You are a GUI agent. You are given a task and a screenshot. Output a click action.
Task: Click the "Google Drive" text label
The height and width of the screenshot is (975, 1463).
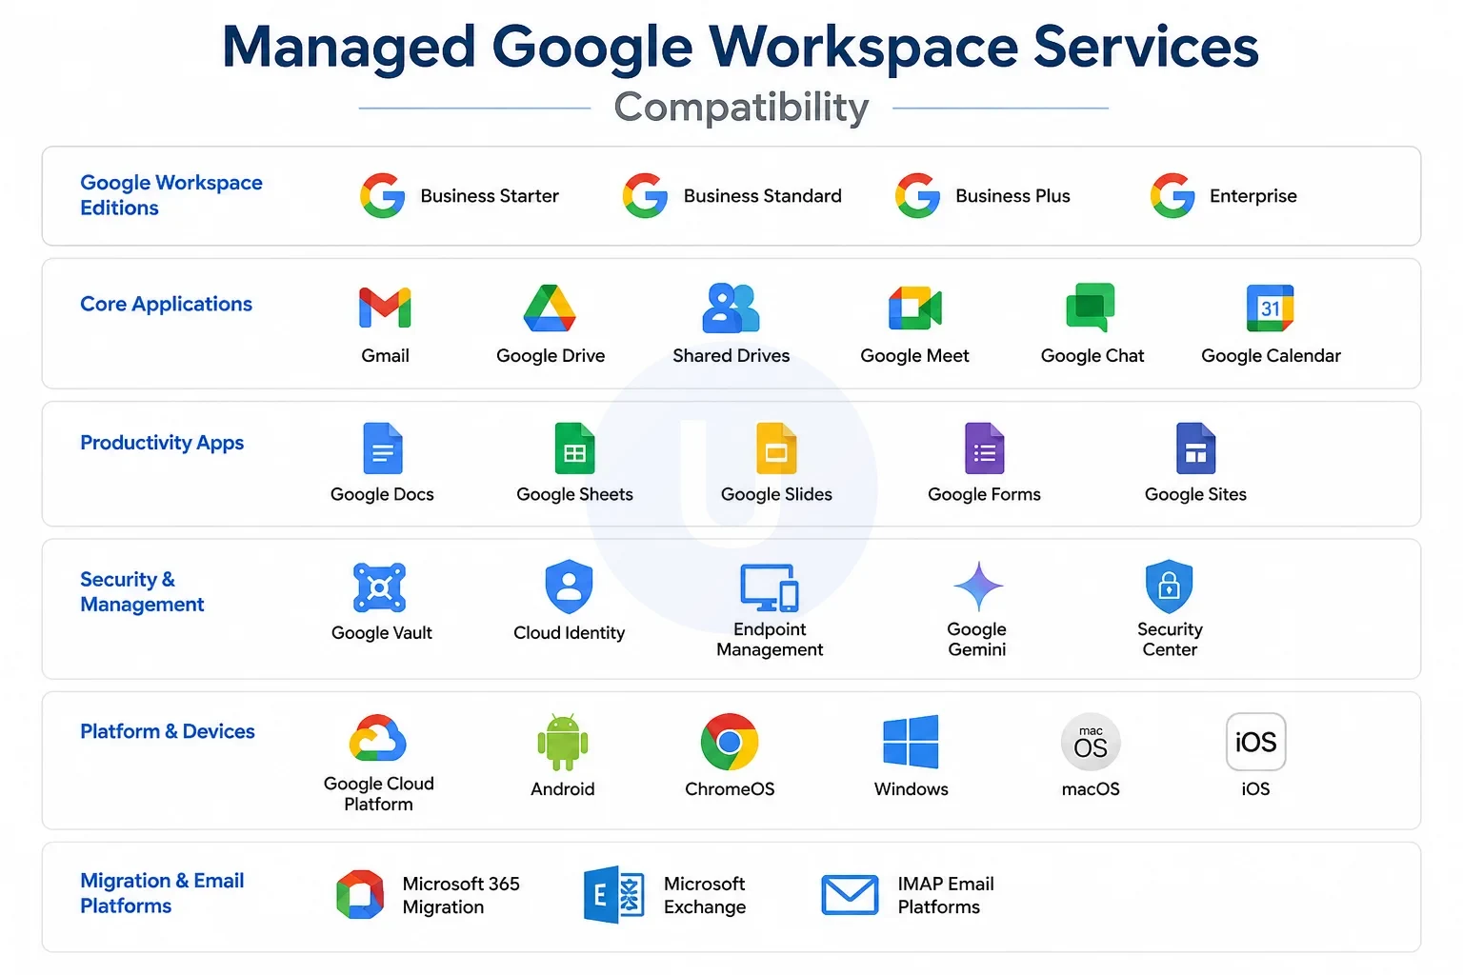tap(551, 356)
